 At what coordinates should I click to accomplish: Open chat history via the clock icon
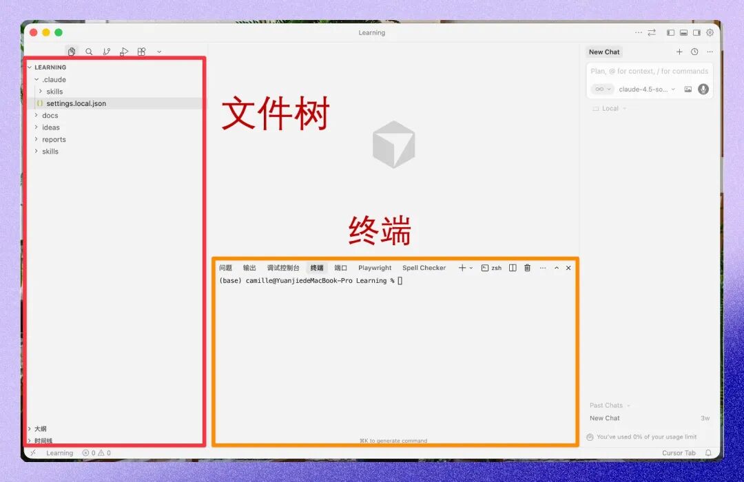coord(694,52)
